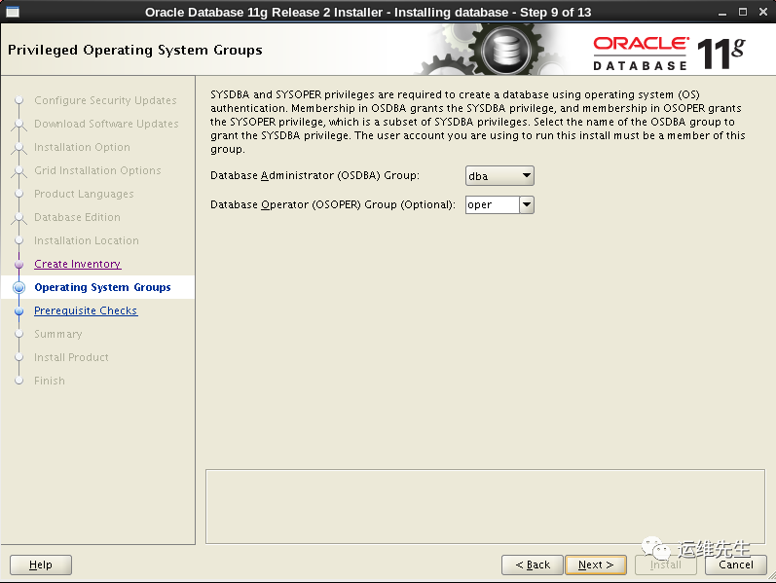The image size is (776, 583).
Task: Select the Operating System Groups step
Action: point(102,287)
